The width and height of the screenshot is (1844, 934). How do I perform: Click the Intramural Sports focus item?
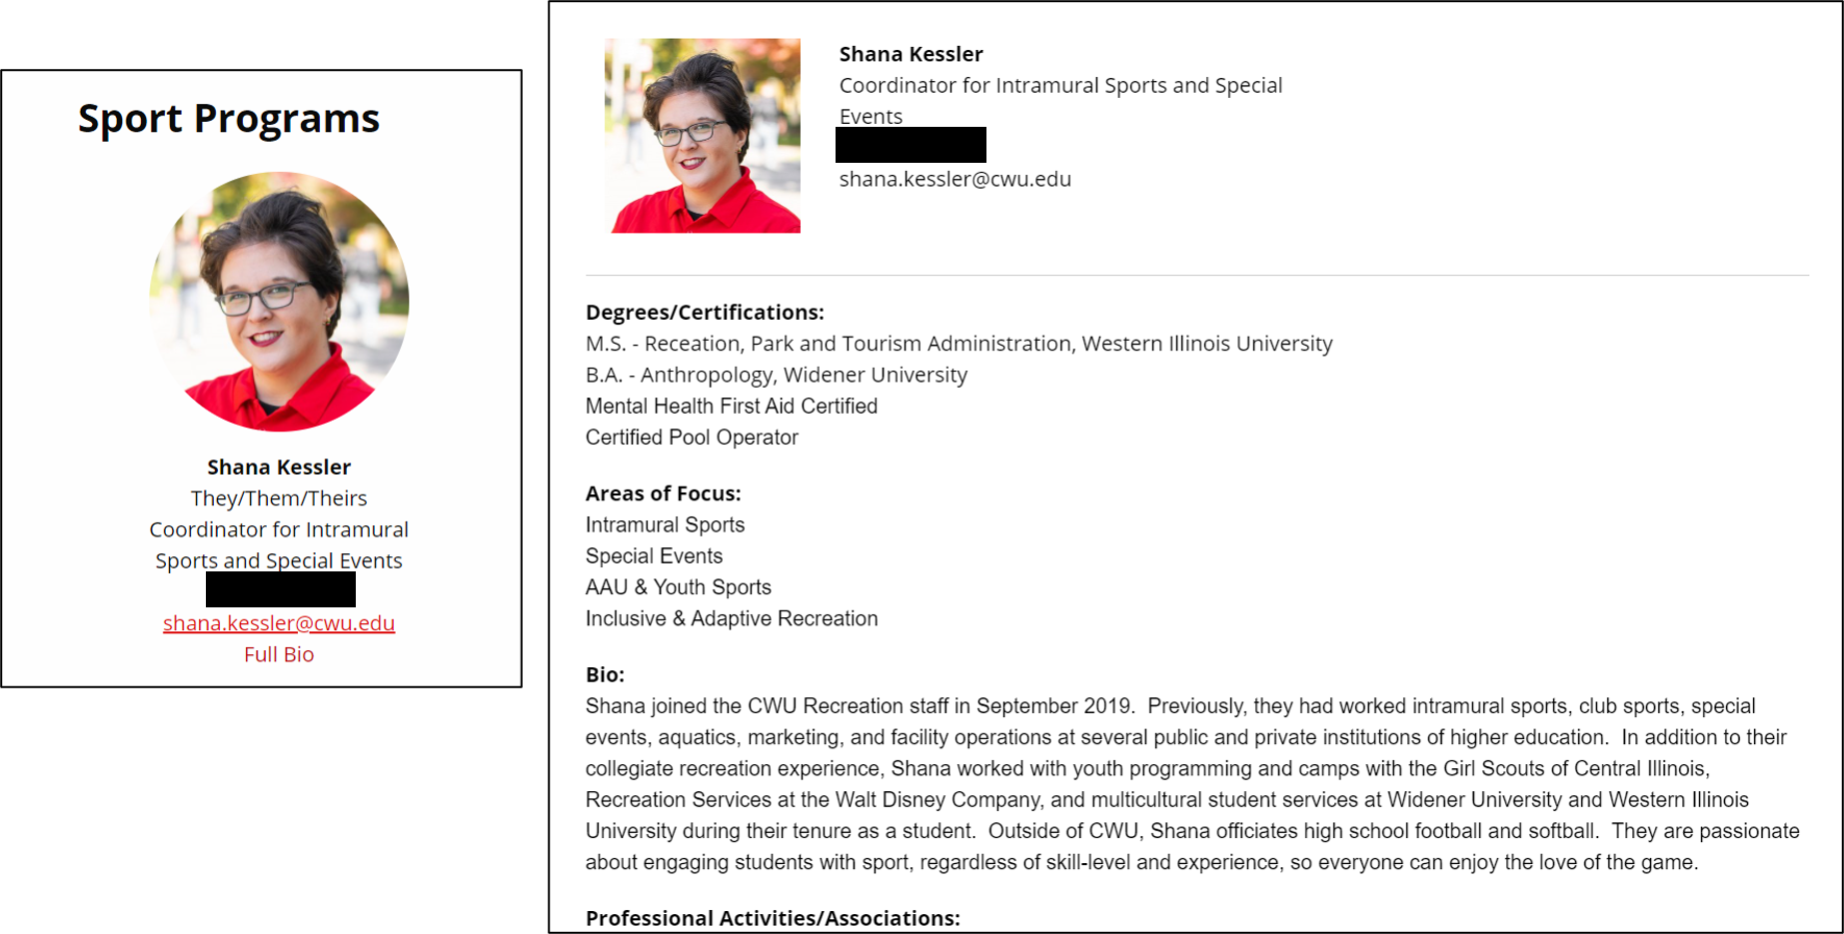click(x=665, y=525)
